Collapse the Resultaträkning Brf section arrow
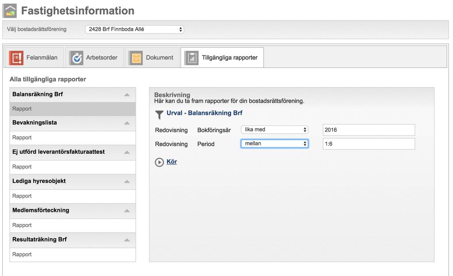This screenshot has width=453, height=276. click(x=127, y=240)
